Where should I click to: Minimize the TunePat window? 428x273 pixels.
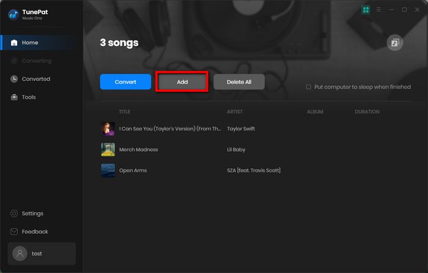coord(391,10)
